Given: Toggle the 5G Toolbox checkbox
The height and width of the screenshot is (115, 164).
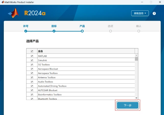Looking at the screenshot, I should 32,65.
